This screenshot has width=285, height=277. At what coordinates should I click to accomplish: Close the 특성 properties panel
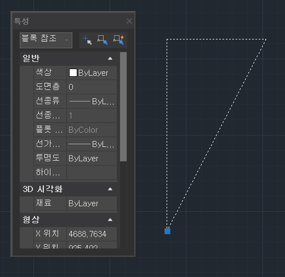click(x=129, y=21)
